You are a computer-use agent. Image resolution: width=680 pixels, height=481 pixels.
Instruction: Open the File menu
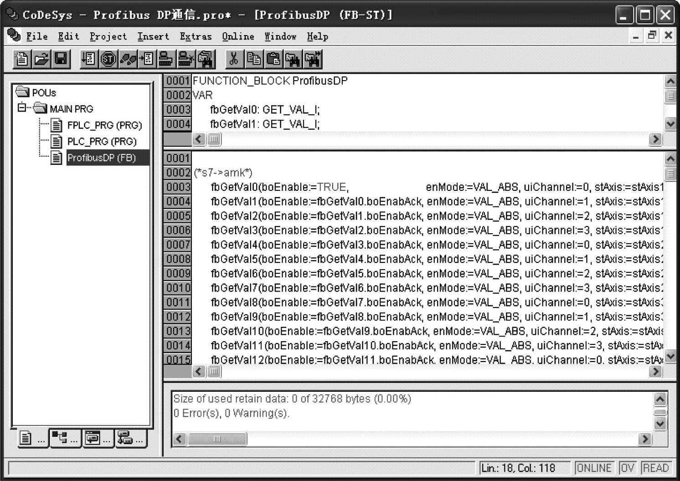click(x=37, y=36)
